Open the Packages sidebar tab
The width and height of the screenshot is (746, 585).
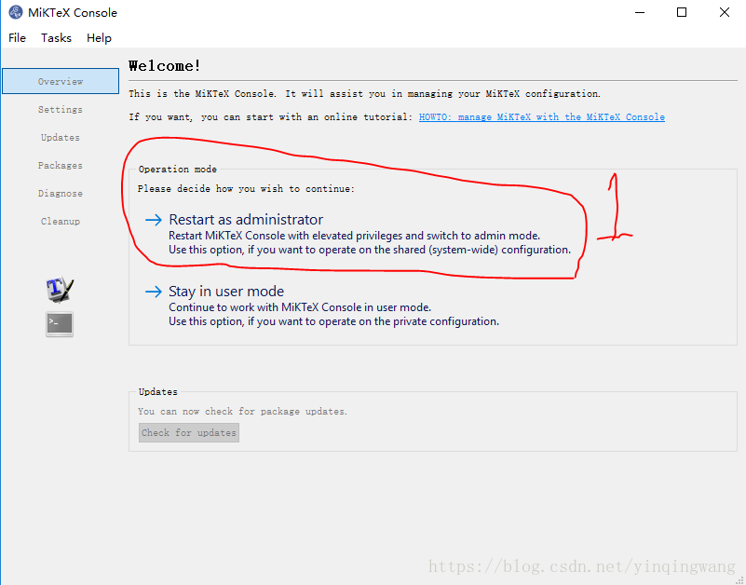[61, 166]
